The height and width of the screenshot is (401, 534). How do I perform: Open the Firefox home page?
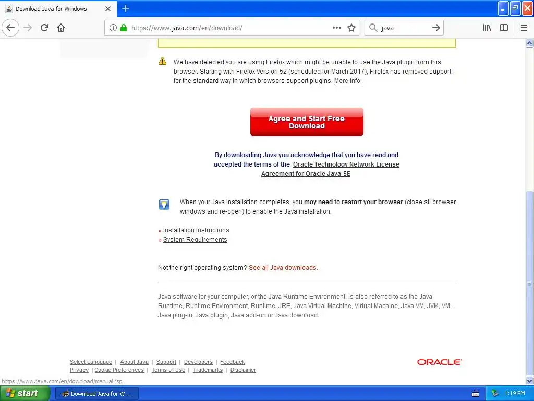click(61, 28)
